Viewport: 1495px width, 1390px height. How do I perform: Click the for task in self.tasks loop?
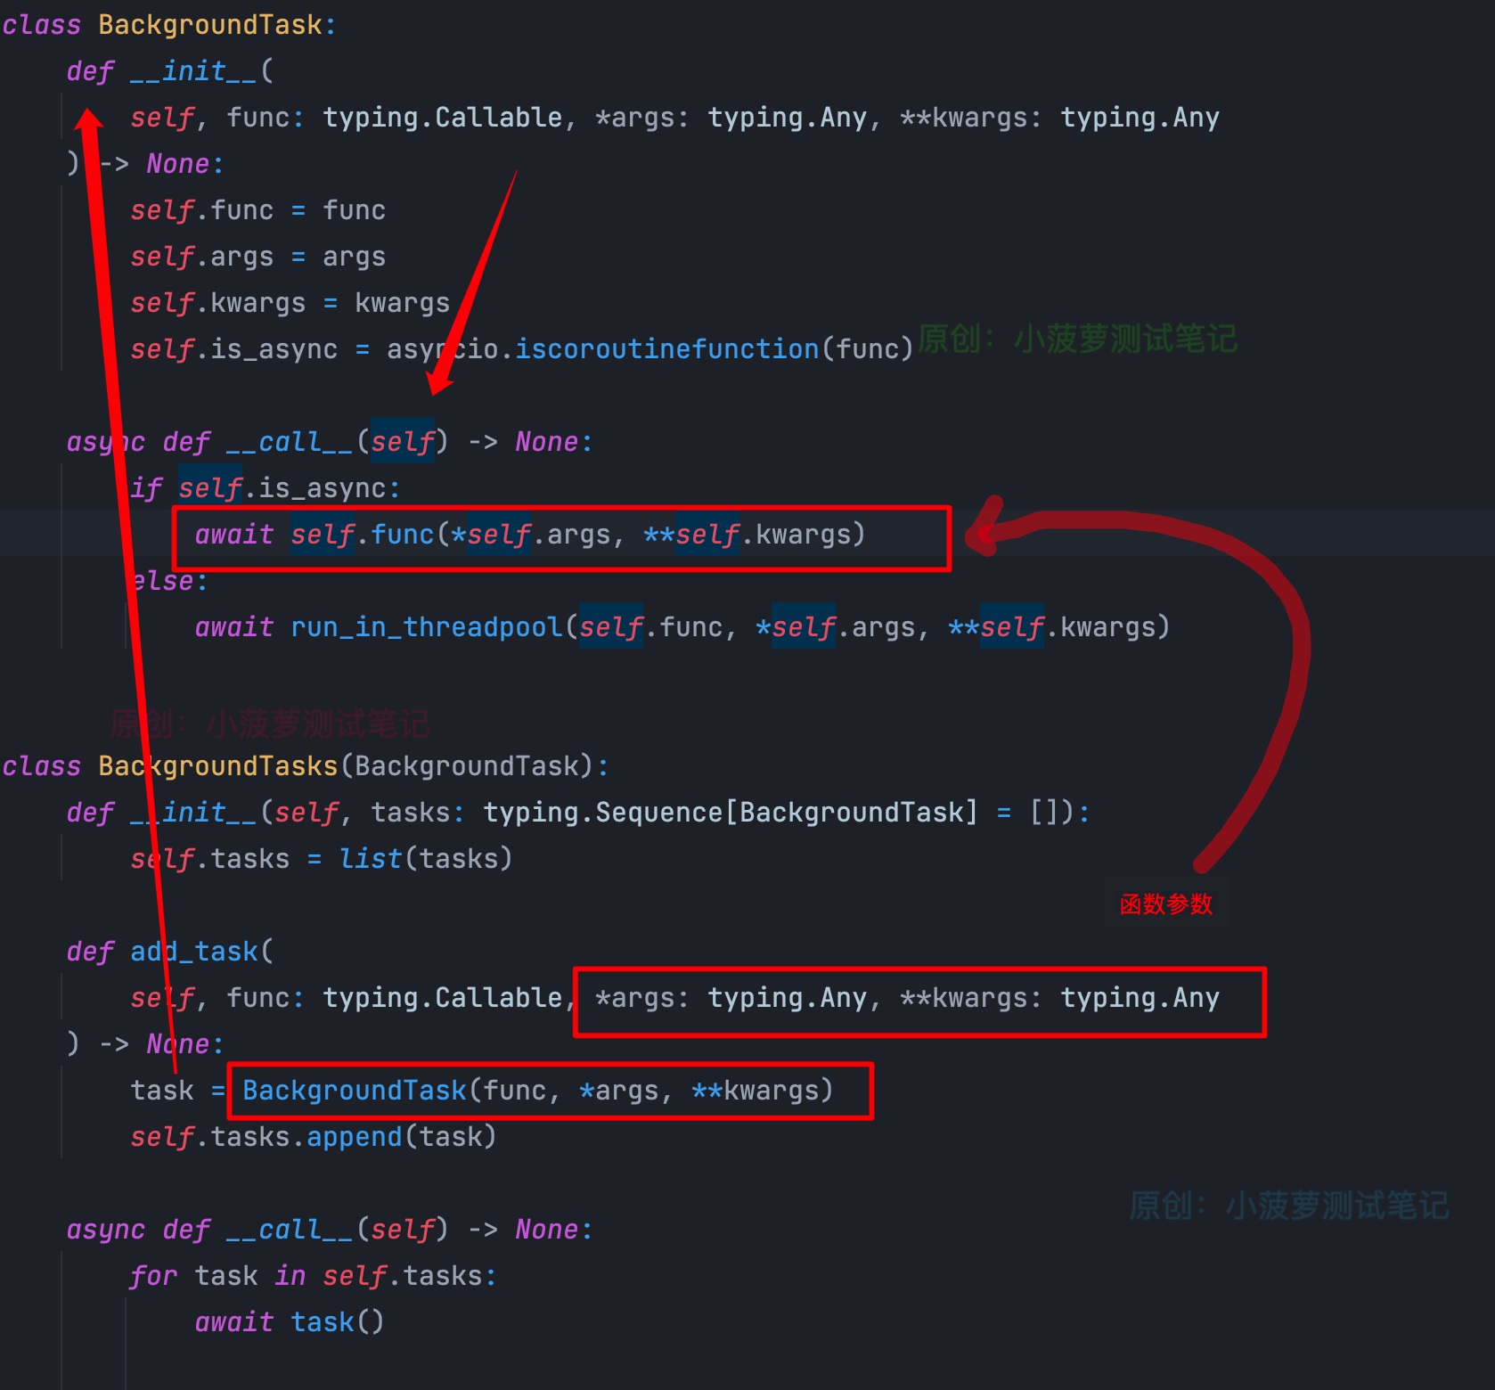pyautogui.click(x=312, y=1275)
